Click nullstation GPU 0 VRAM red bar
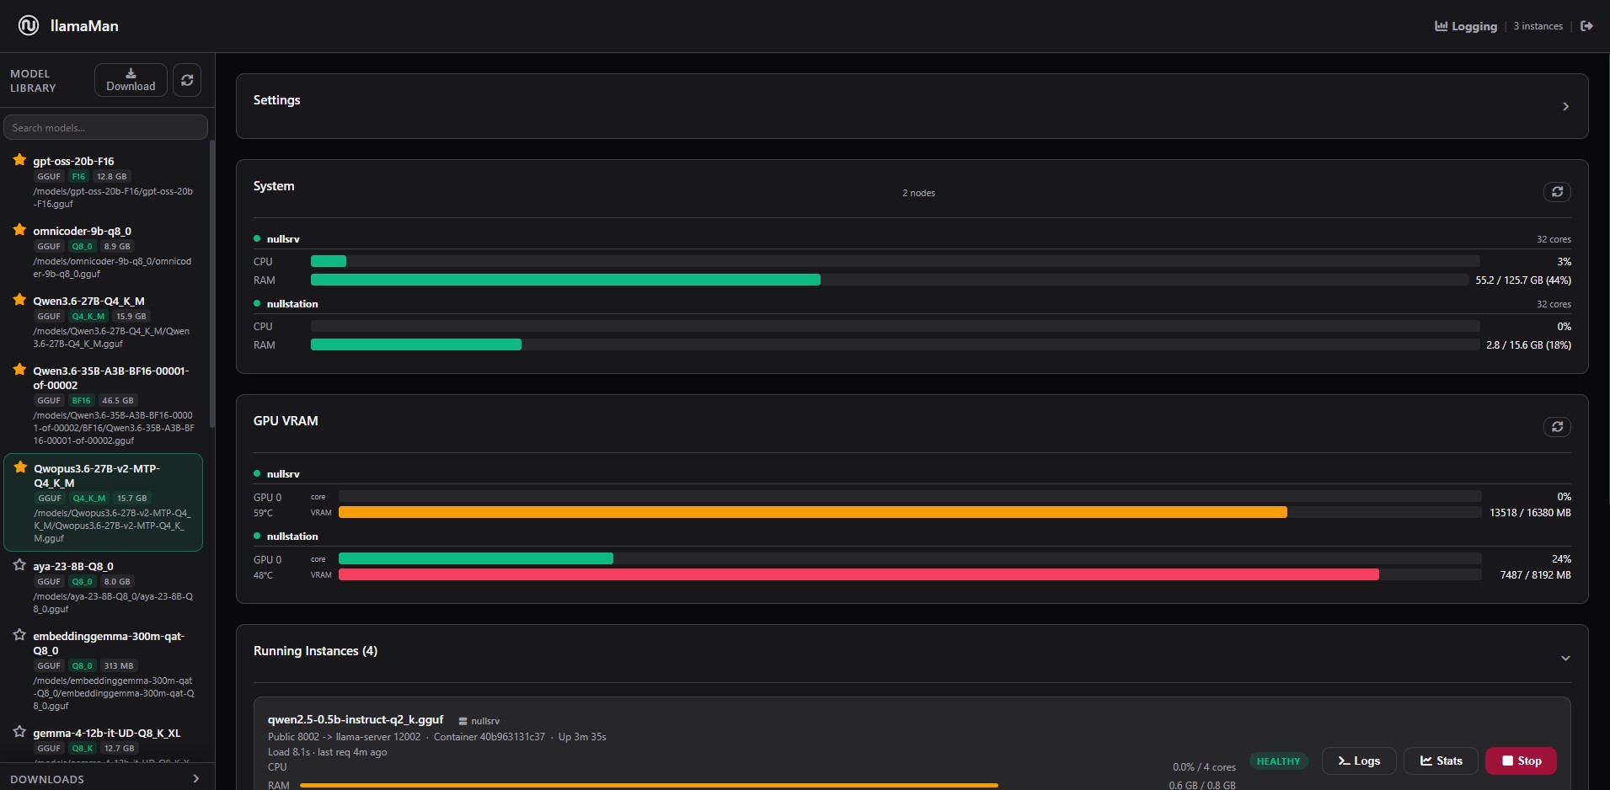The height and width of the screenshot is (790, 1610). 858,574
